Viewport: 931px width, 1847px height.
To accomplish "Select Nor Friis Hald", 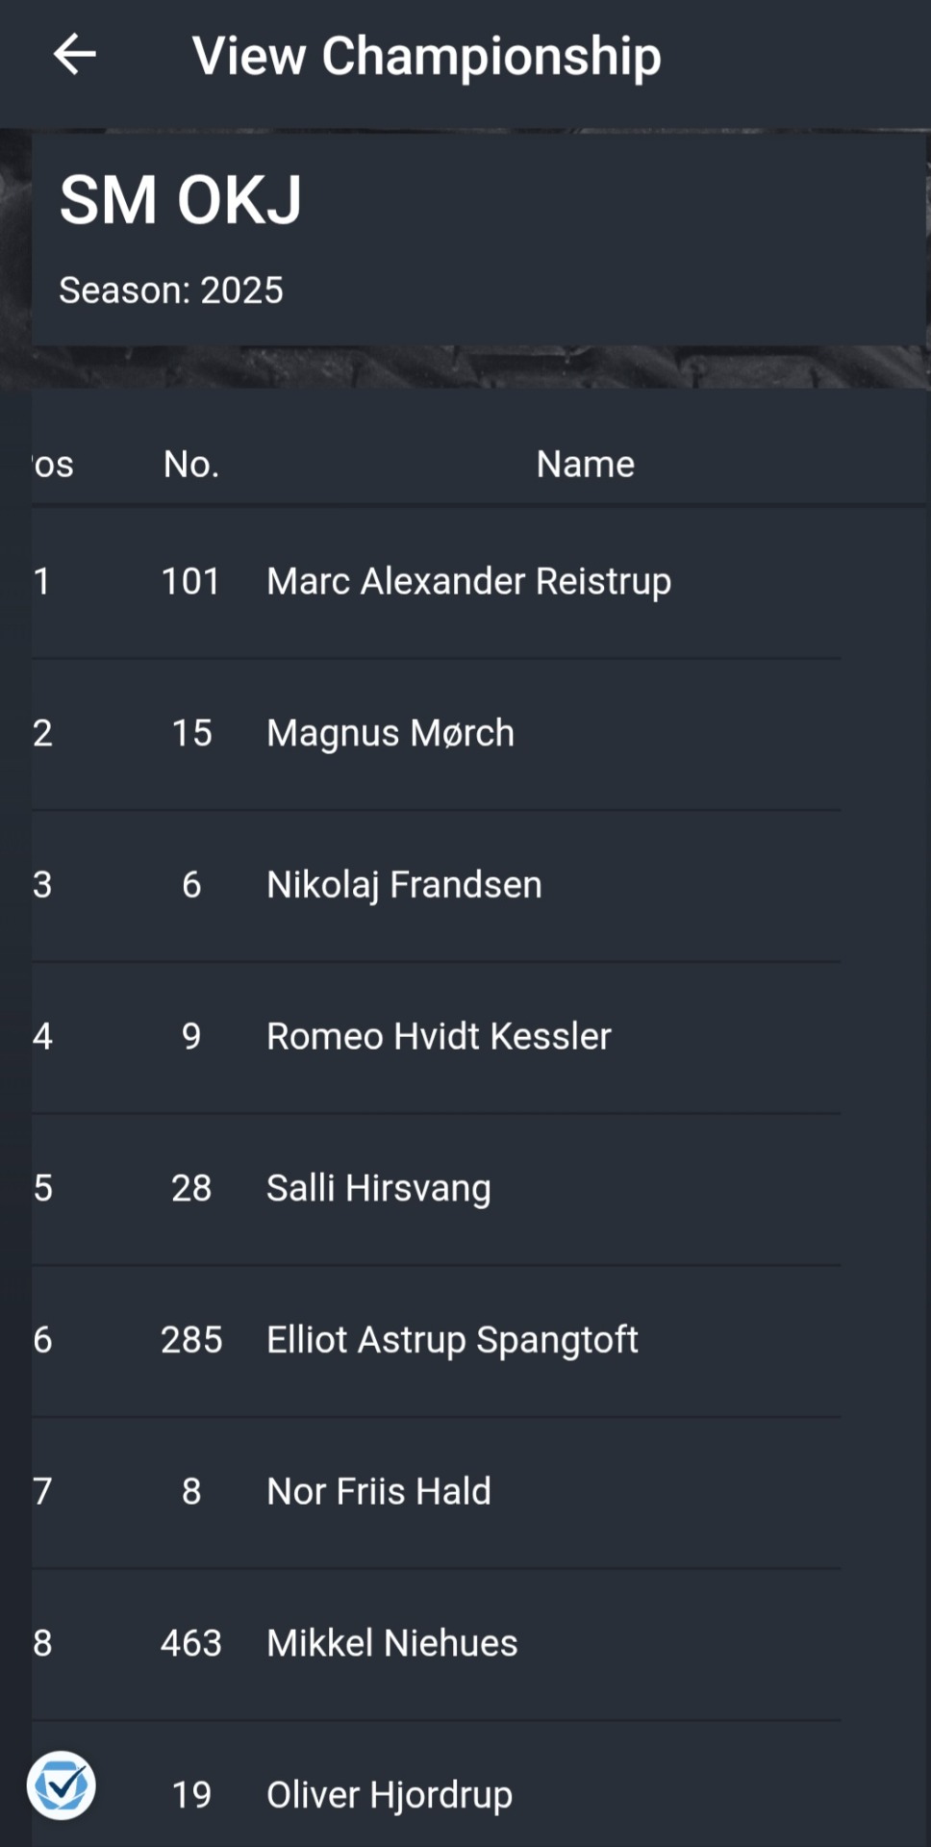I will (x=378, y=1491).
